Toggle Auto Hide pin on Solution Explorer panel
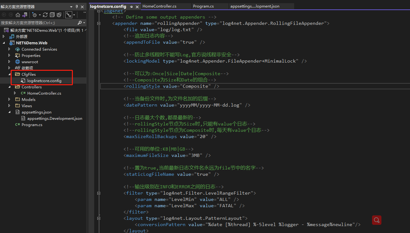Screen dimensions: 410x233 coord(76,6)
